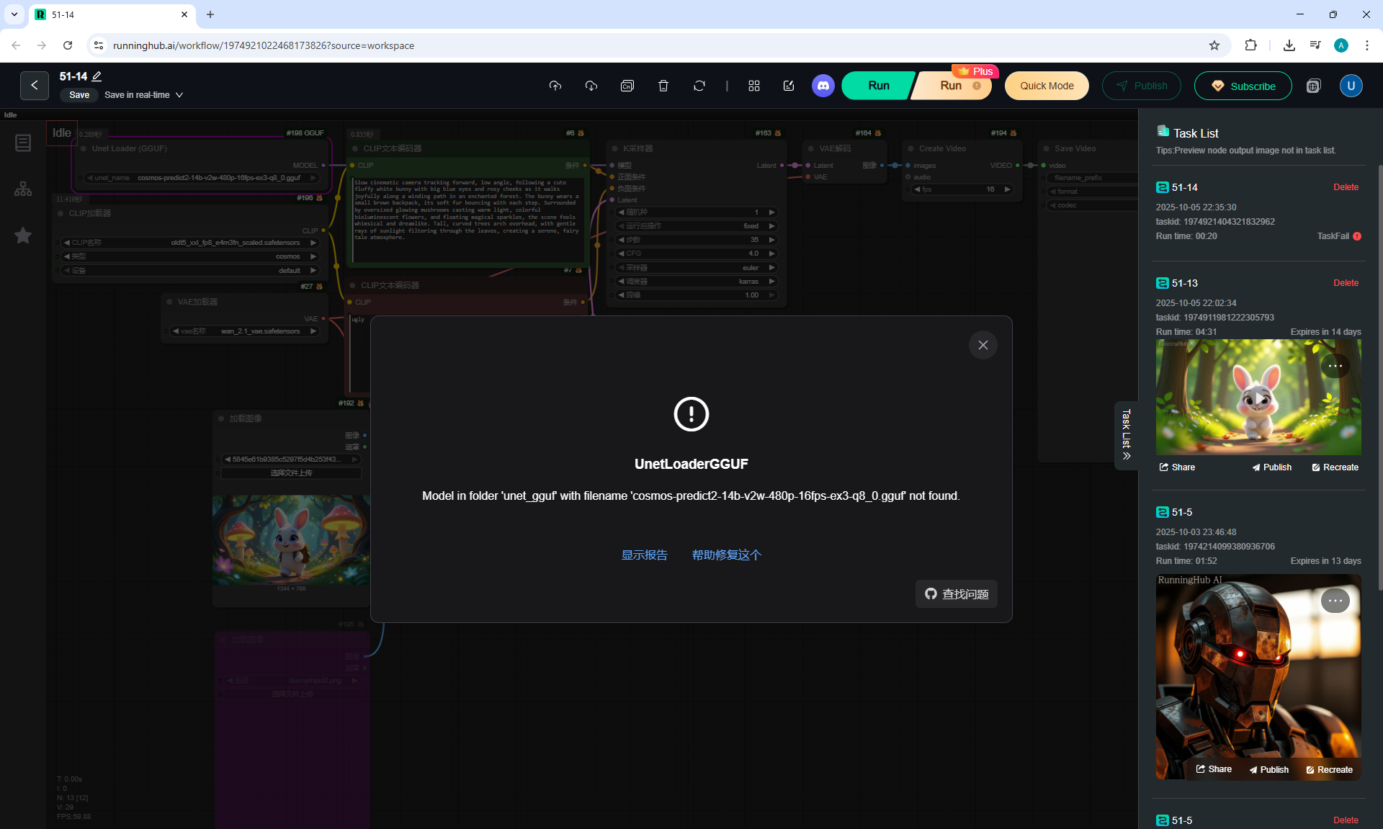Click the Subscribe button
Viewport: 1383px width, 829px height.
click(x=1243, y=86)
